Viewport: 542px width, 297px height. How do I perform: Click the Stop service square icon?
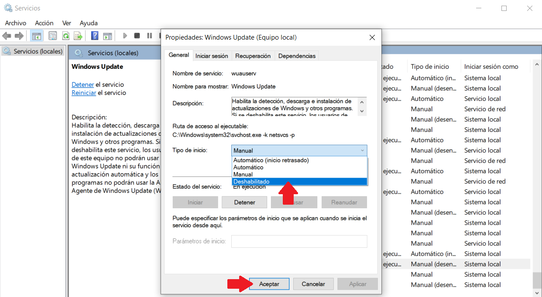pos(137,35)
